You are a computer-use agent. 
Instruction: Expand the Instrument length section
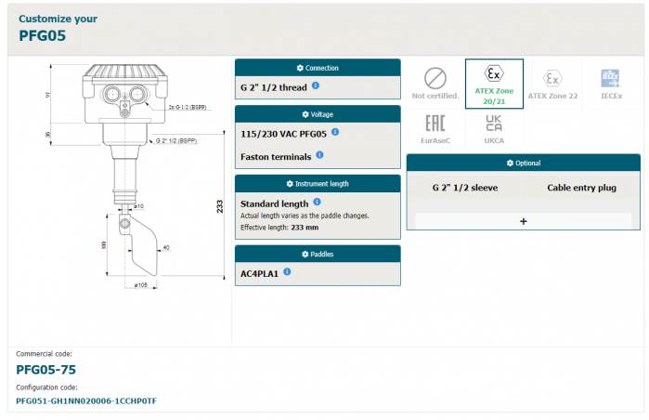point(318,184)
